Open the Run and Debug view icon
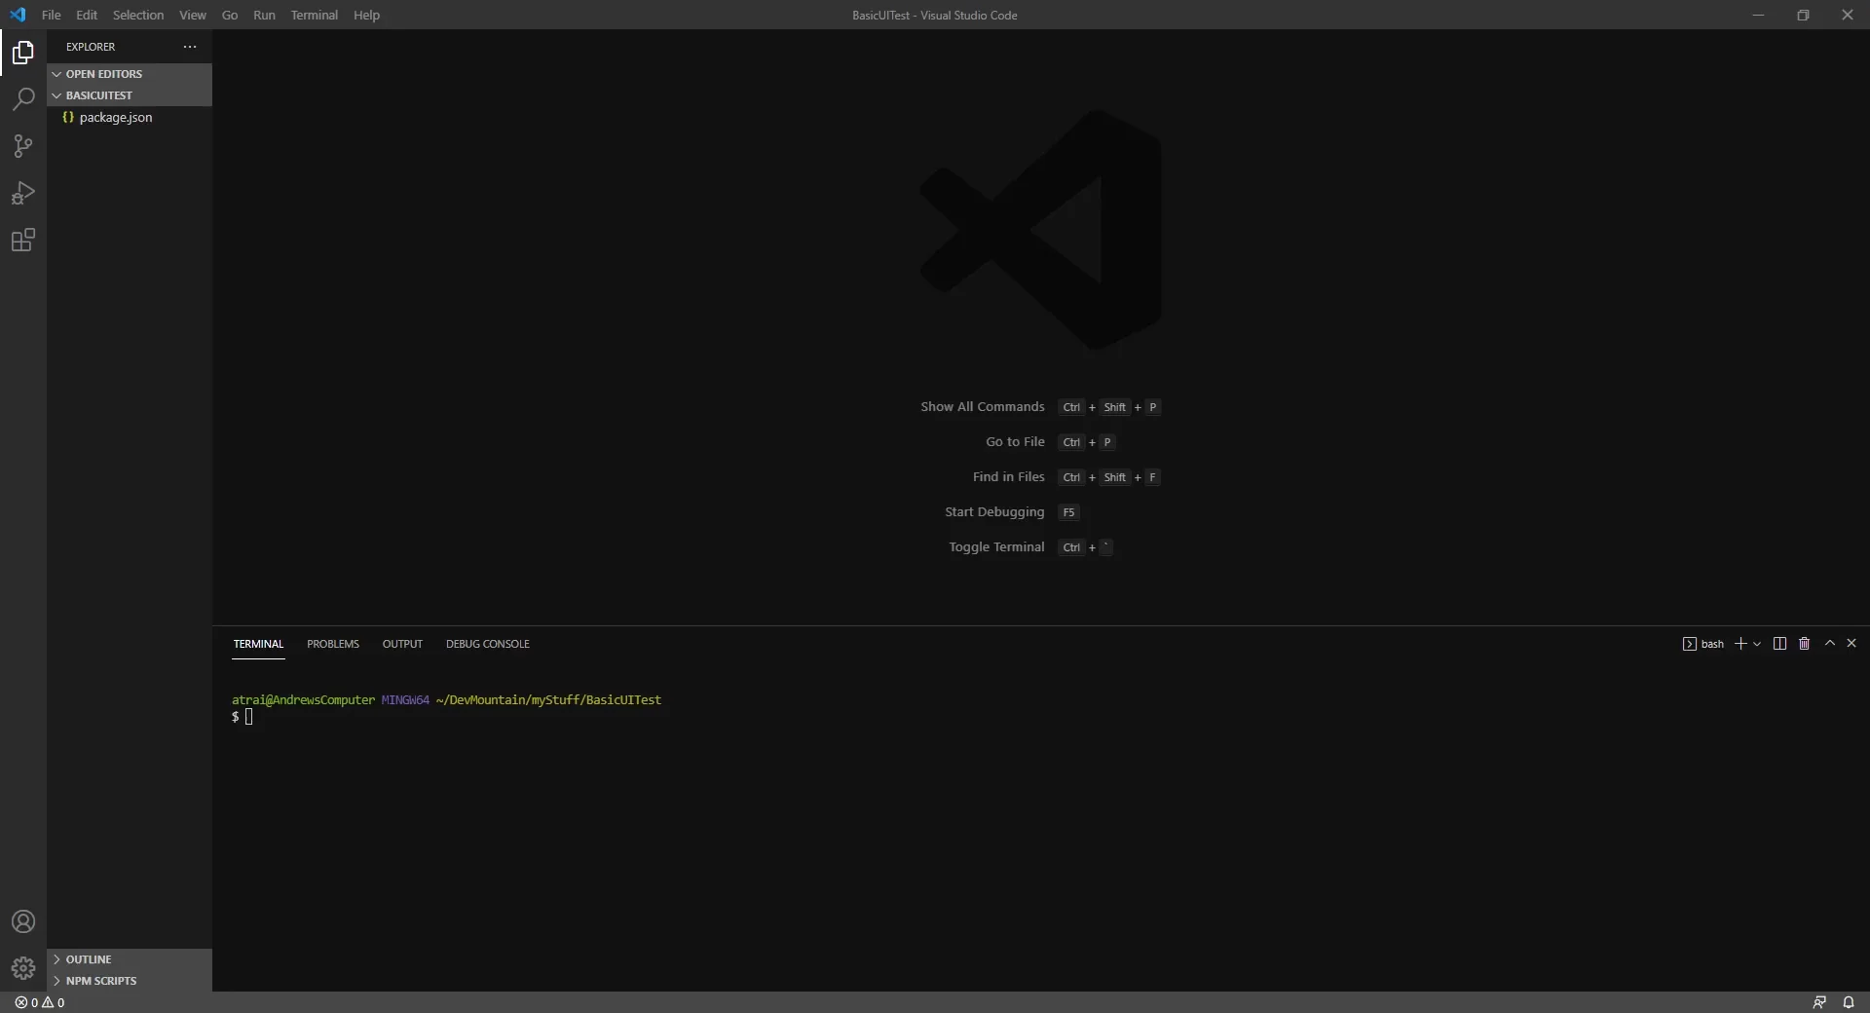 pos(23,193)
